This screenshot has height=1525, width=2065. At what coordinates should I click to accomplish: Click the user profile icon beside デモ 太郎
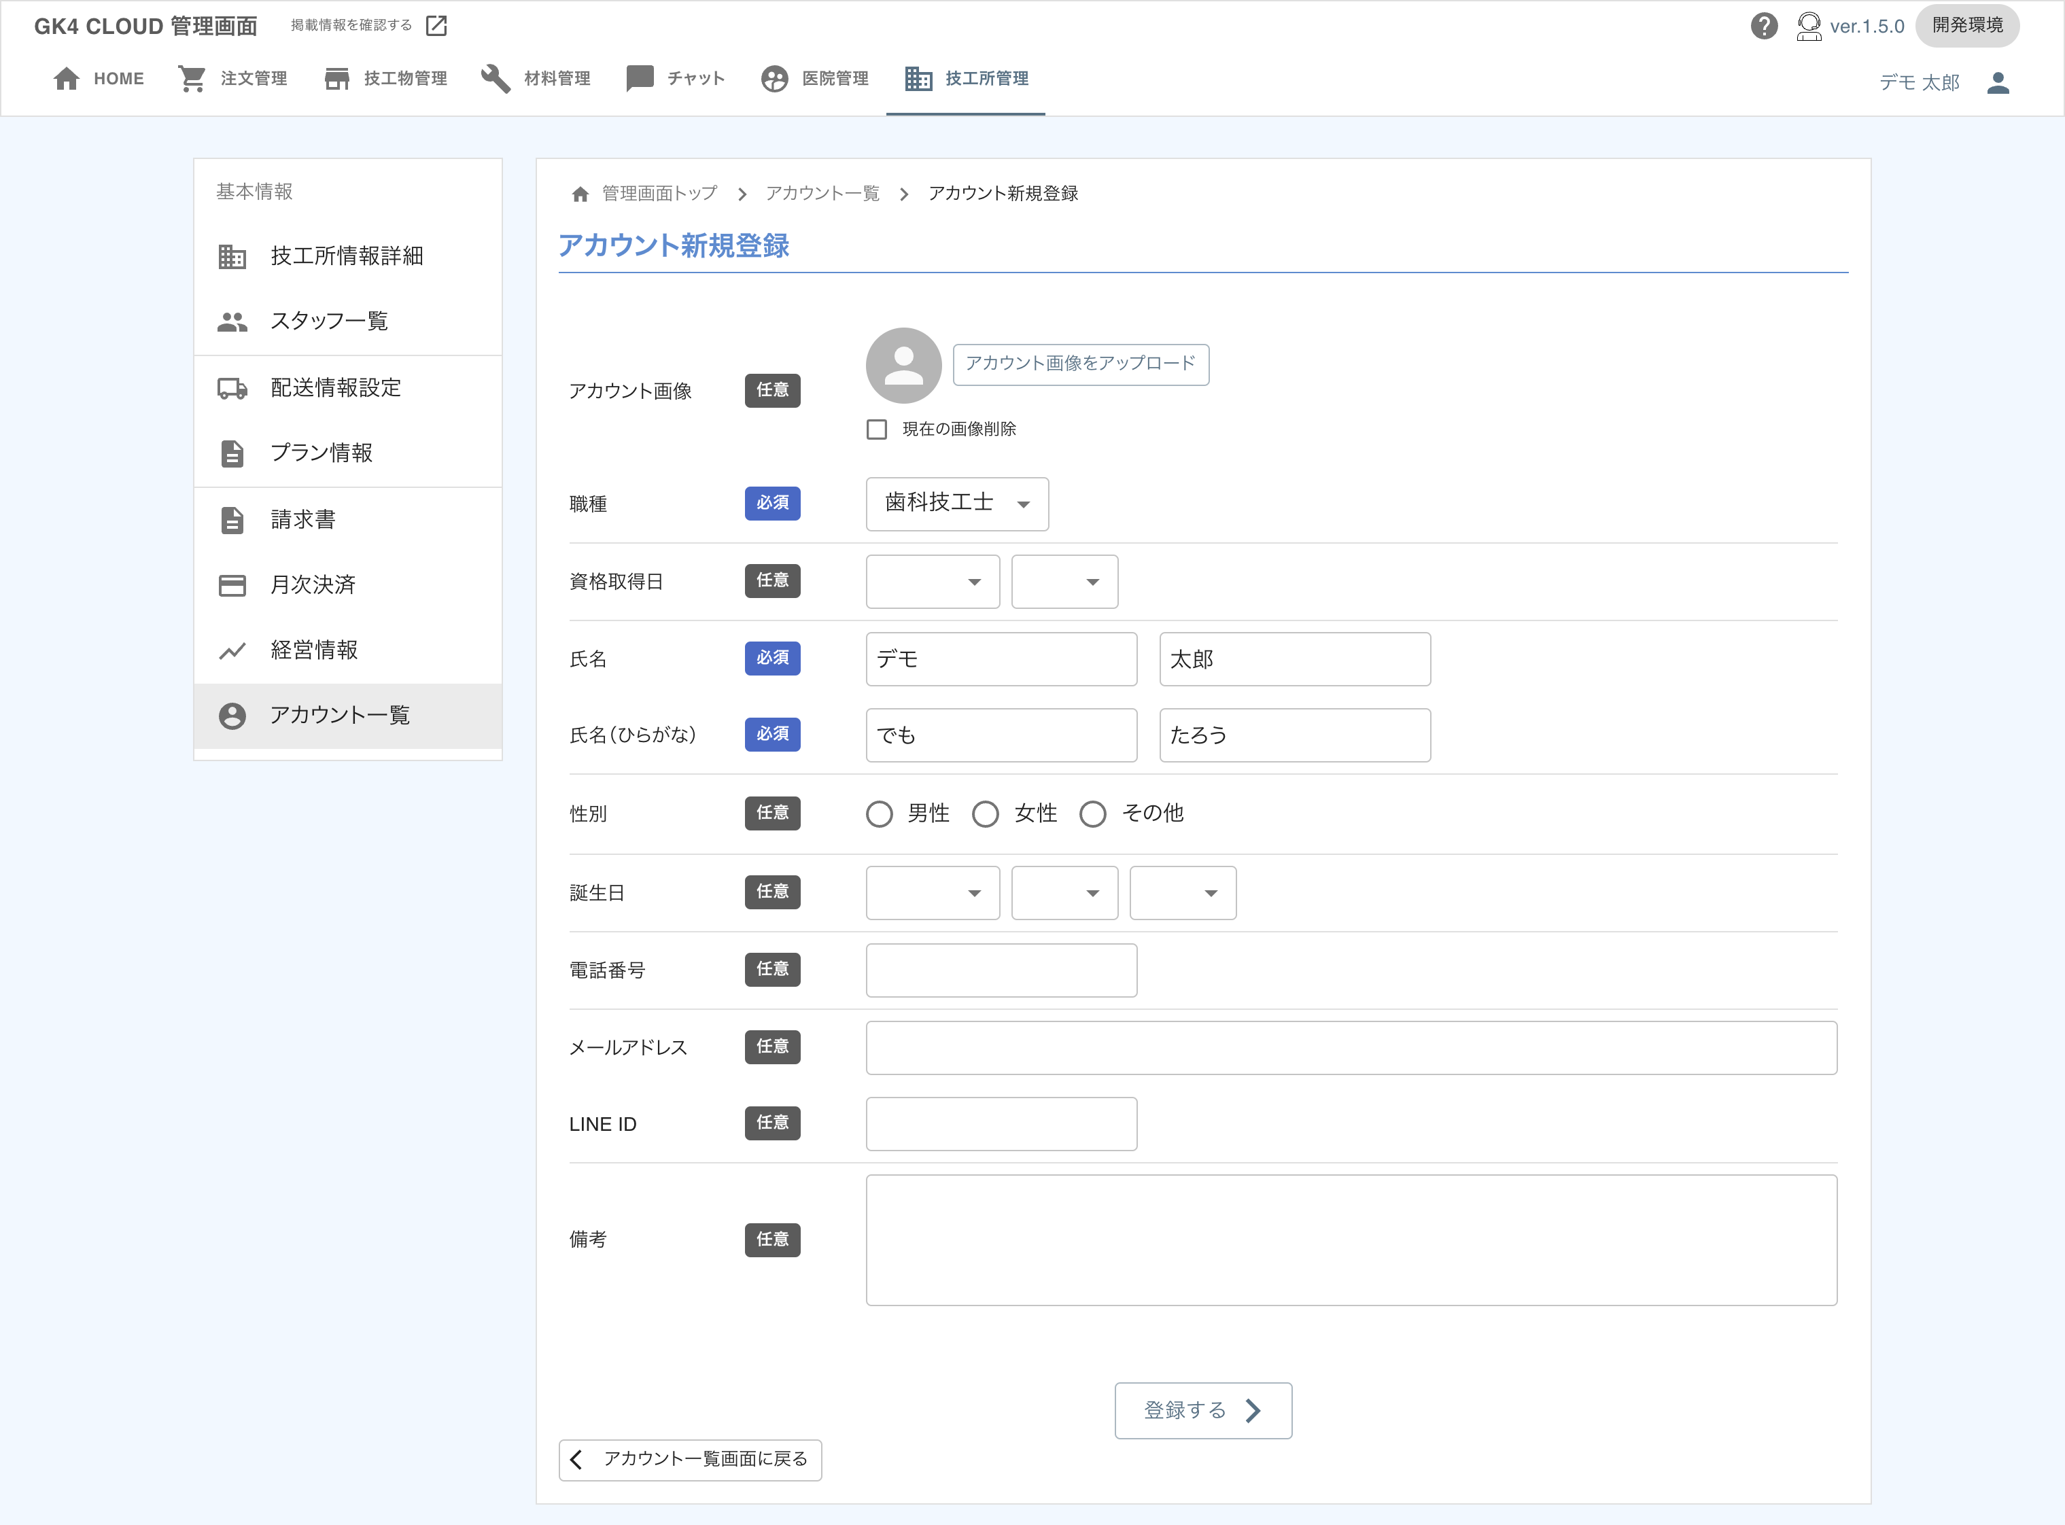pos(1998,82)
